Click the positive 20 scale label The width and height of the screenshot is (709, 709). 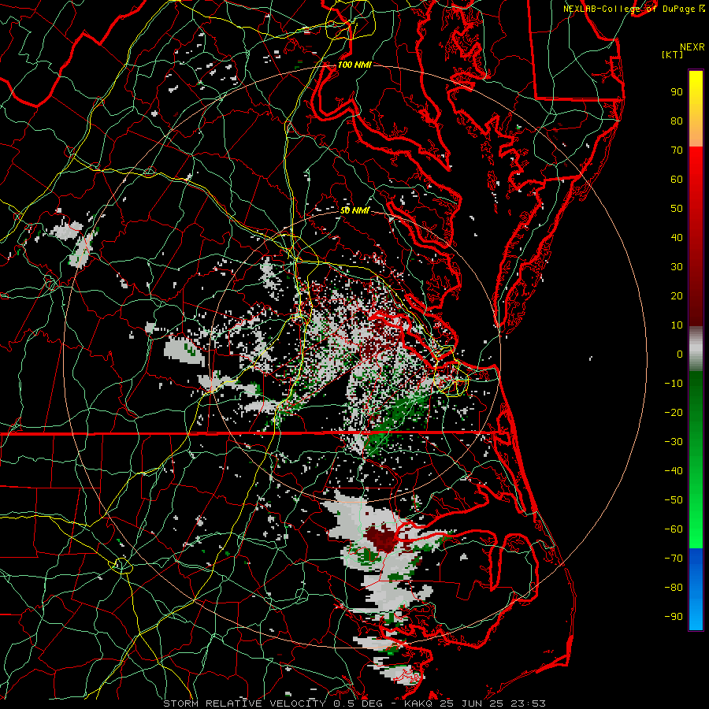coord(677,295)
